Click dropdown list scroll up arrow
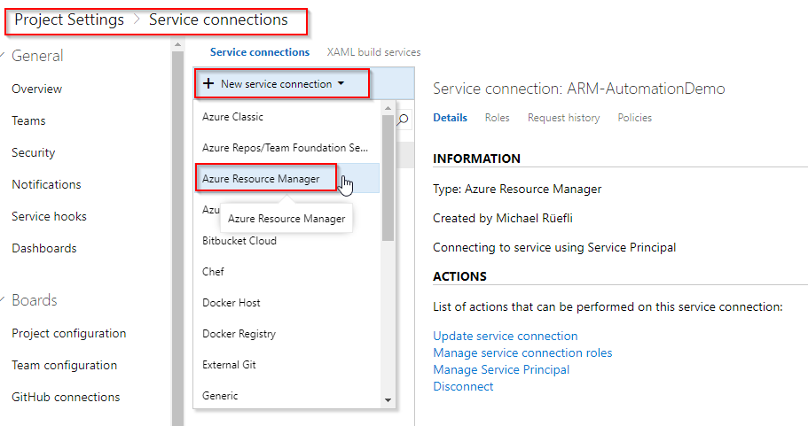The height and width of the screenshot is (426, 808). (388, 108)
